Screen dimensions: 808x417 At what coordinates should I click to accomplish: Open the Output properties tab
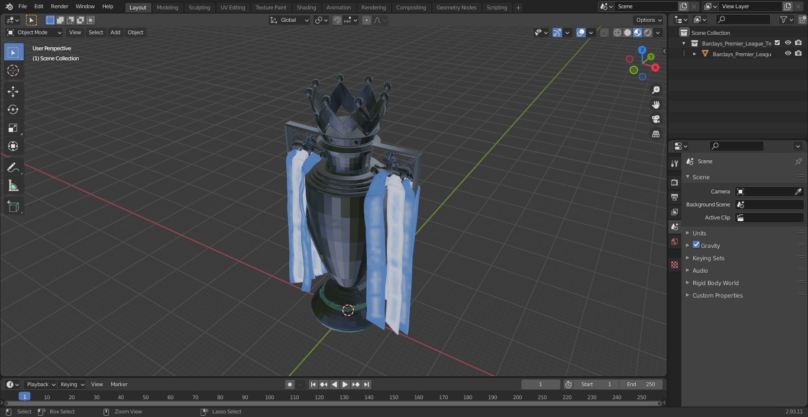(674, 197)
